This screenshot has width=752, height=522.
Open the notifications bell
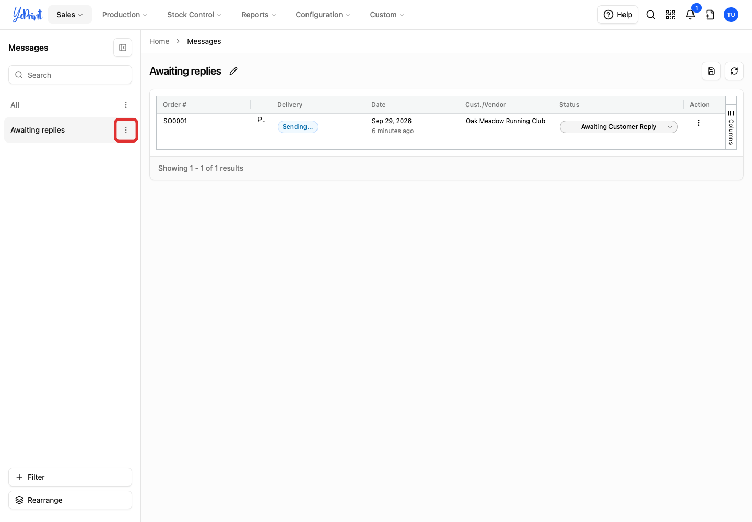(690, 15)
